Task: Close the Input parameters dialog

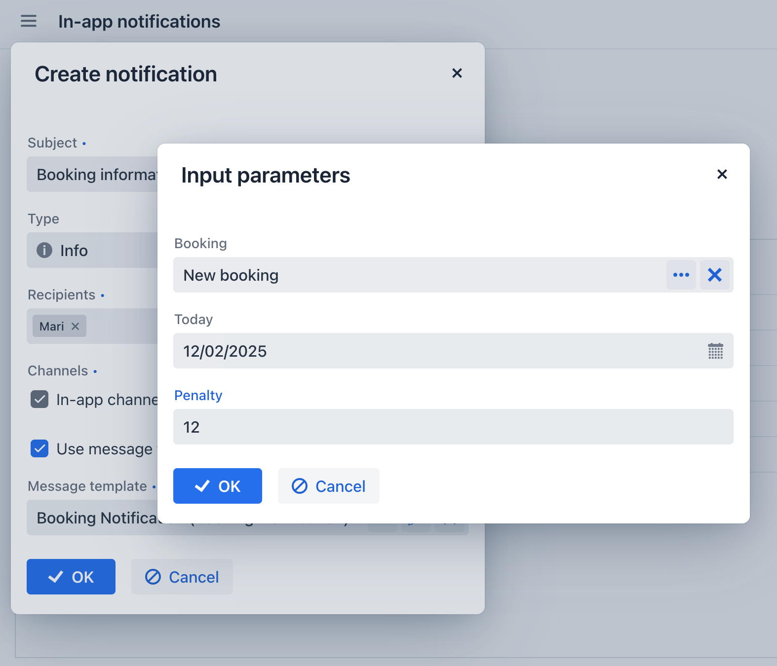Action: click(x=722, y=174)
